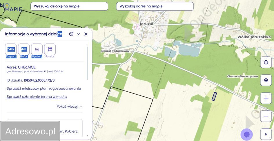Viewport: 274px width, 141px height.
Task: Start the Pomiar measurement tool
Action: [50, 49]
